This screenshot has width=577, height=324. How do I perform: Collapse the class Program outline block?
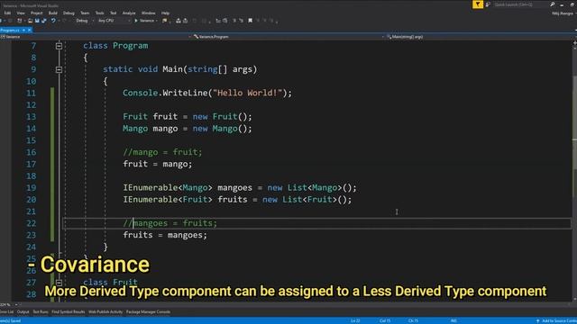tap(59, 46)
